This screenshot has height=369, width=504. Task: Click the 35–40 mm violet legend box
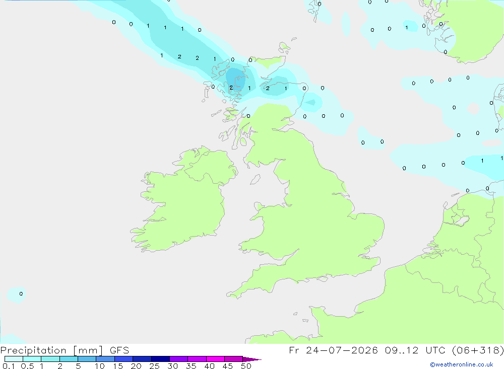pos(197,359)
